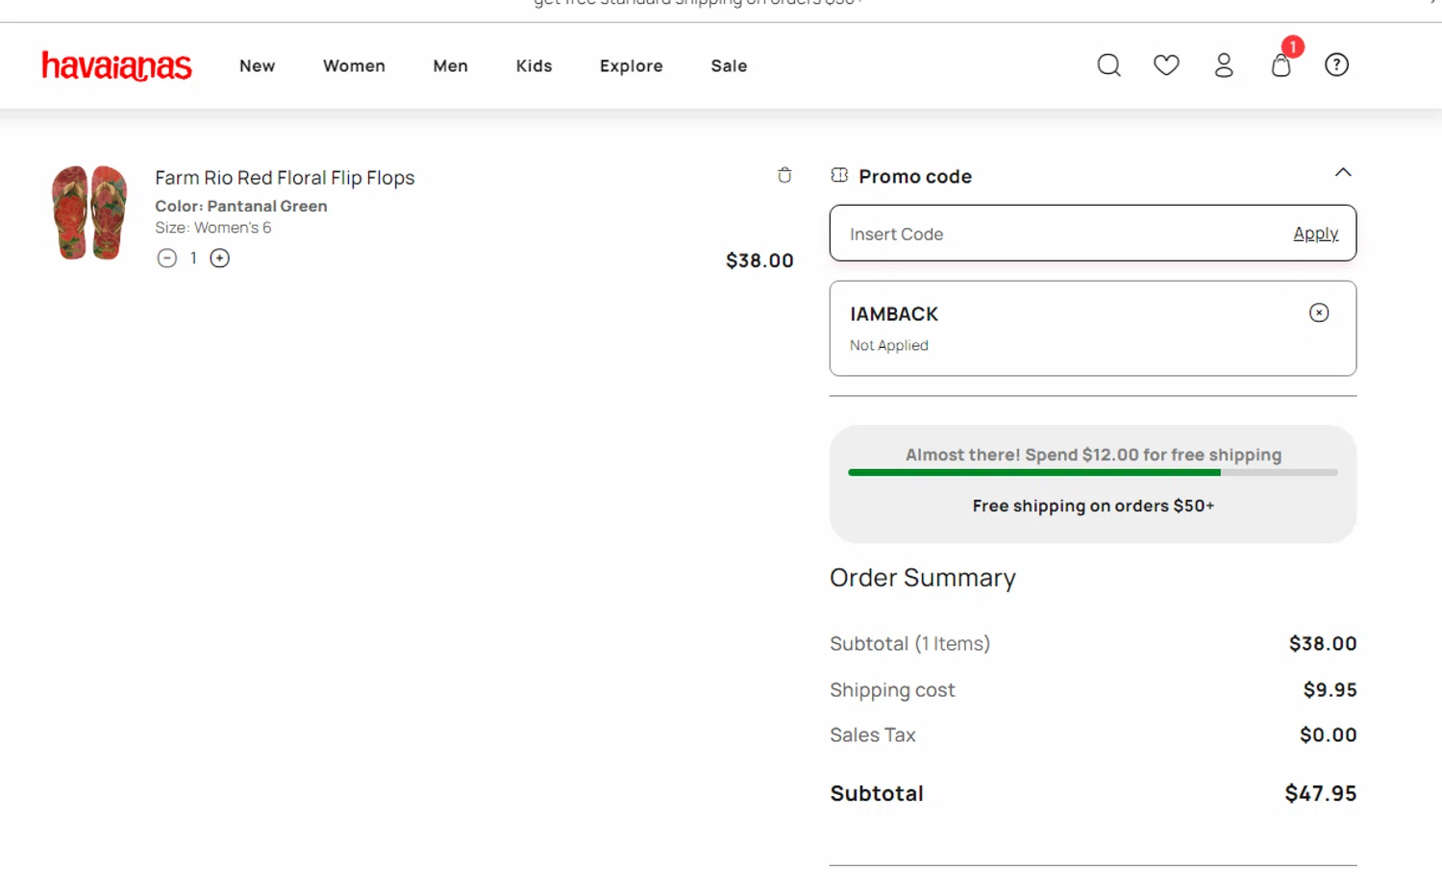Click the Apply promo code link
The image size is (1442, 894).
click(x=1315, y=234)
